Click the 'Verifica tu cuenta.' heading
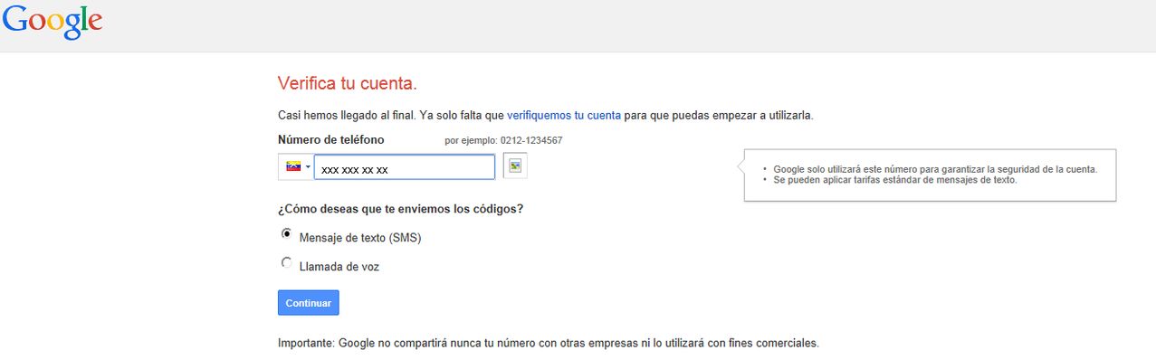Screen dimensions: 1156x360 click(348, 83)
